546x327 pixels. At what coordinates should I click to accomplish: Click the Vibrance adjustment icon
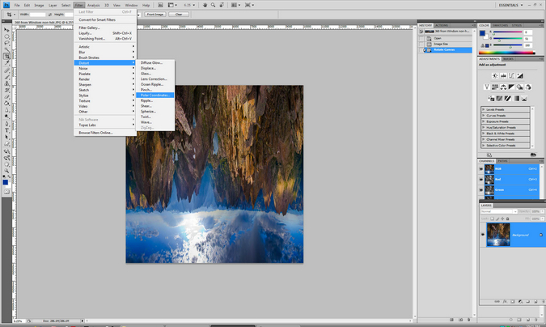488,87
